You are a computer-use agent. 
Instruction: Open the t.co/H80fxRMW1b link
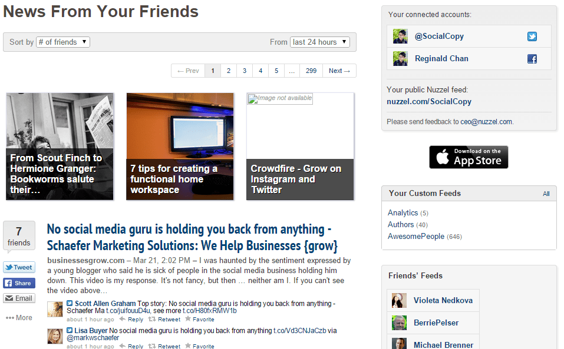(210, 311)
